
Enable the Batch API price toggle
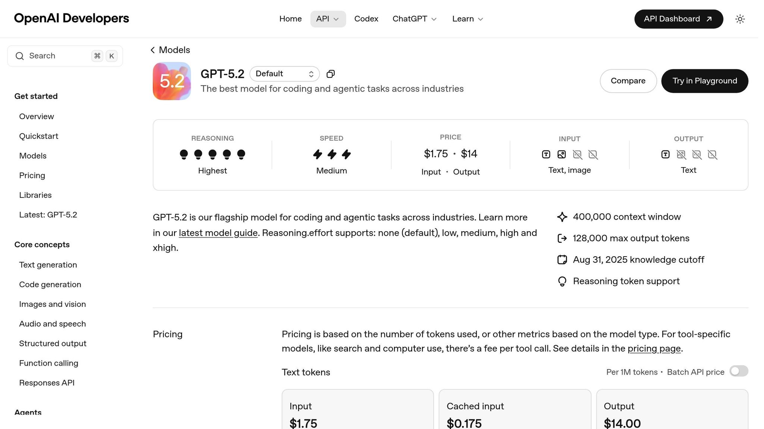(739, 371)
